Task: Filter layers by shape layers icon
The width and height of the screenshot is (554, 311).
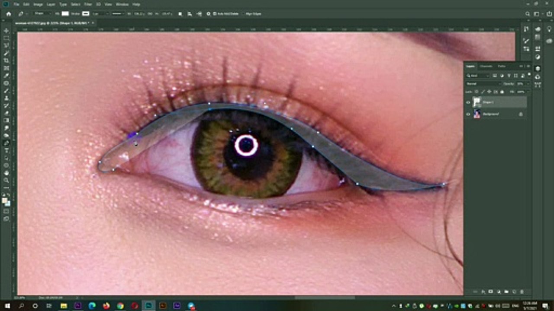Action: [x=515, y=76]
